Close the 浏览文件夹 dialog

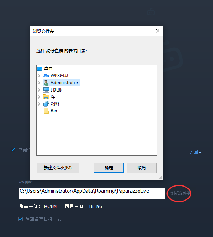158,31
